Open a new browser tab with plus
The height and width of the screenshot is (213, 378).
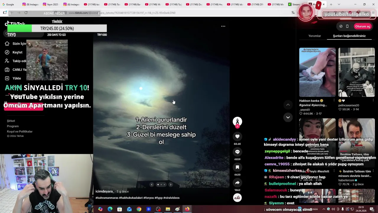(331, 4)
